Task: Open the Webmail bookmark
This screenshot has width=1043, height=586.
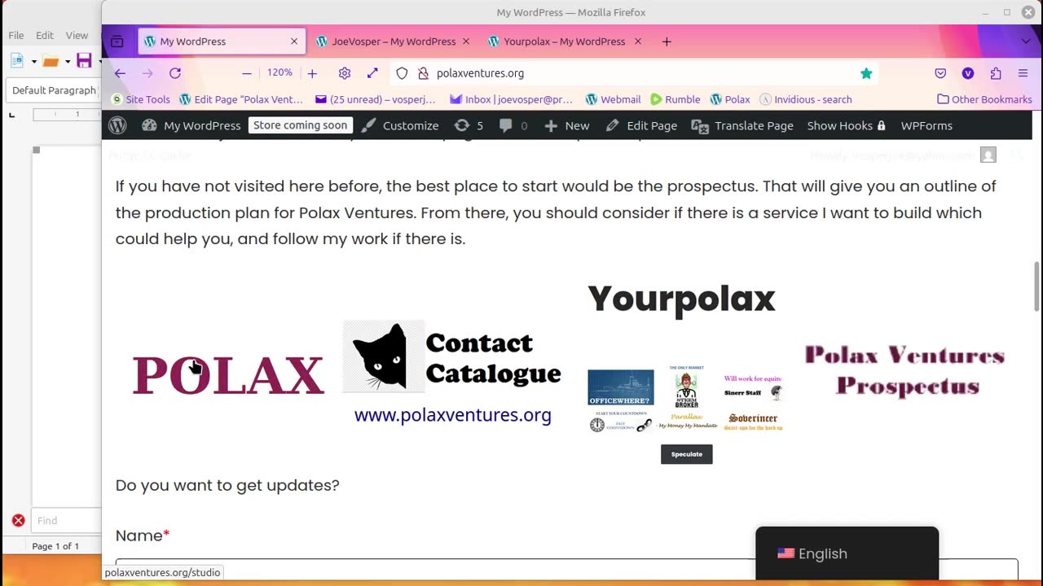Action: pyautogui.click(x=613, y=99)
